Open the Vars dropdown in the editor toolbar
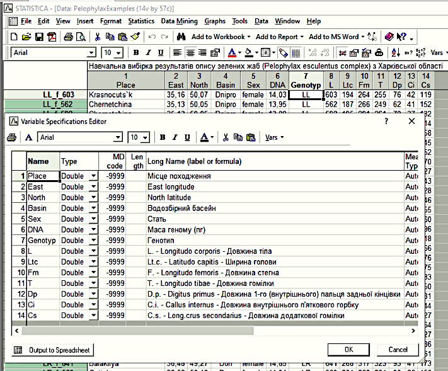Viewport: 448px width, 371px height. pyautogui.click(x=274, y=137)
